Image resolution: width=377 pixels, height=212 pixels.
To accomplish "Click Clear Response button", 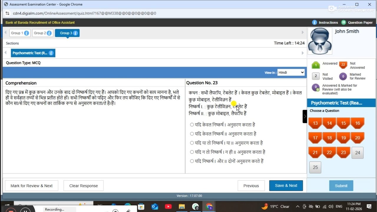I will click(x=84, y=186).
